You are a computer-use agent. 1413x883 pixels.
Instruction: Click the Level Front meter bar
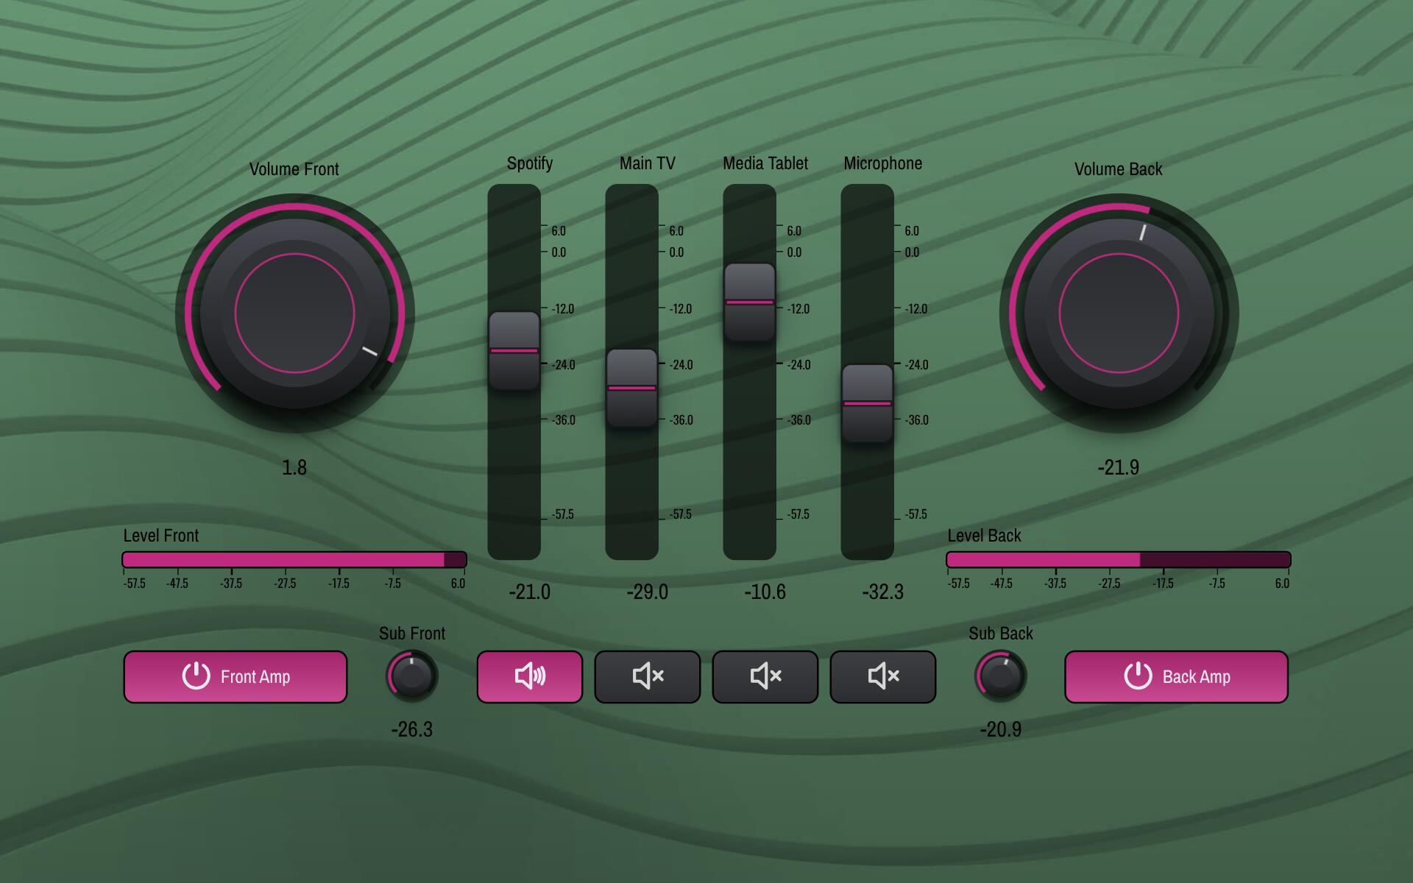click(294, 560)
